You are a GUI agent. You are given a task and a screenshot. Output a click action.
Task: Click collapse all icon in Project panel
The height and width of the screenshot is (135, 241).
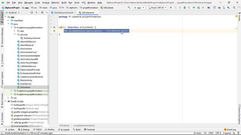[37, 12]
